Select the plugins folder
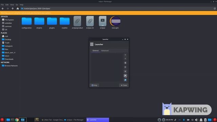This screenshot has width=217, height=122. tap(52, 23)
